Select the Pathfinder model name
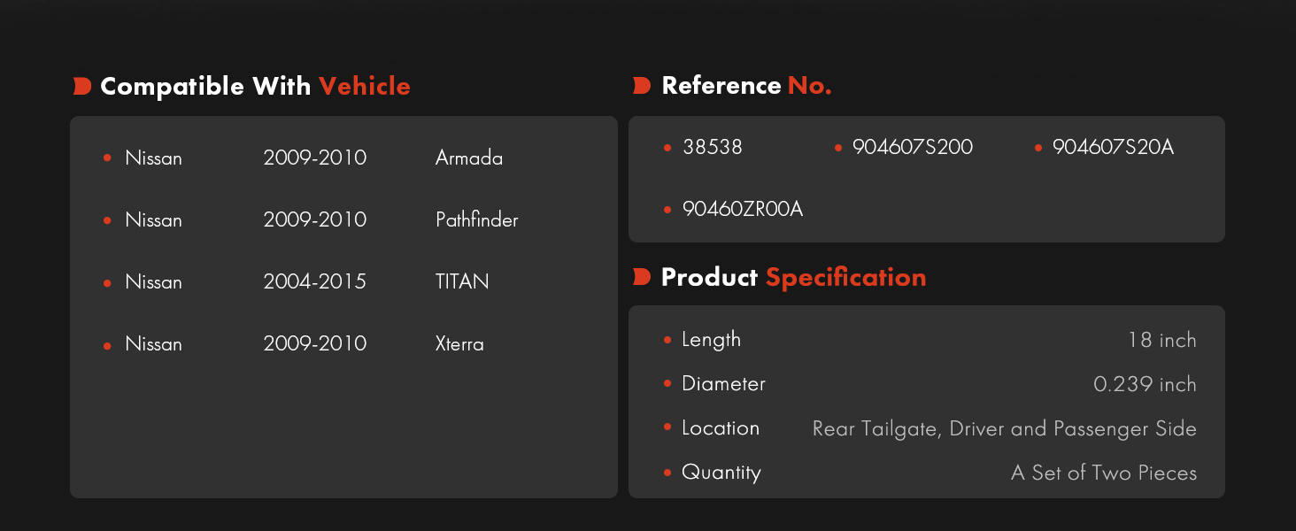Viewport: 1296px width, 531px height. 477,219
